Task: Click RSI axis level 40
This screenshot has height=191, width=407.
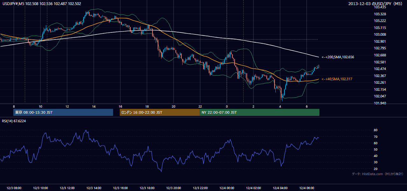Action: point(375,156)
